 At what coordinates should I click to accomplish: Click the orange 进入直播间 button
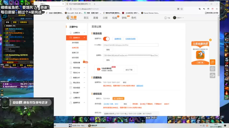pos(118,98)
